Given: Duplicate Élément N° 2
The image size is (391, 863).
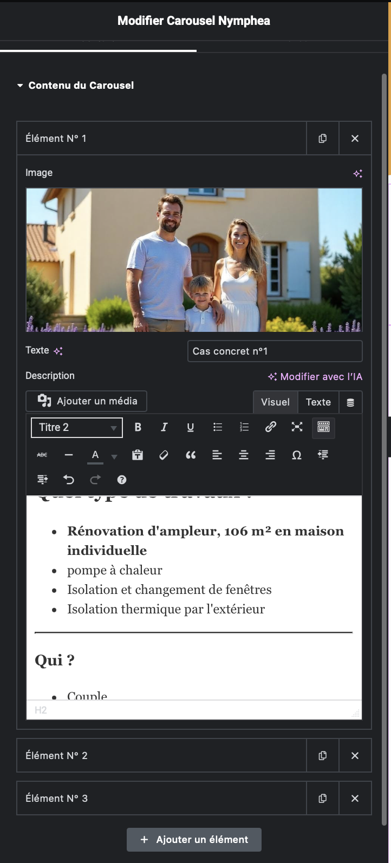Looking at the screenshot, I should pyautogui.click(x=323, y=755).
